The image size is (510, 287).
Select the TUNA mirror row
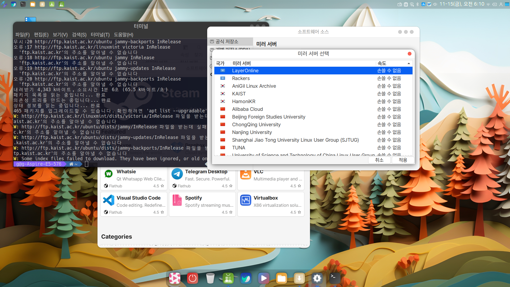click(x=313, y=148)
